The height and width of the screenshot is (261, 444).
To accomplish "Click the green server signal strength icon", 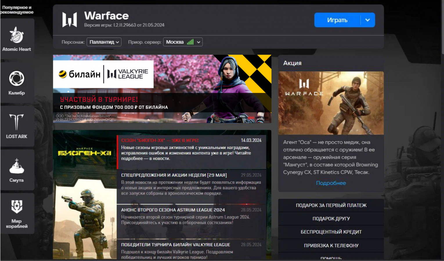I will 190,42.
